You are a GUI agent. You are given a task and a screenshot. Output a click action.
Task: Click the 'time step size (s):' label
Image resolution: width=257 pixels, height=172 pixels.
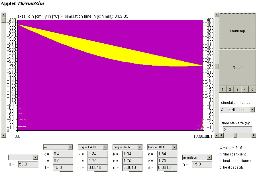click(236, 123)
